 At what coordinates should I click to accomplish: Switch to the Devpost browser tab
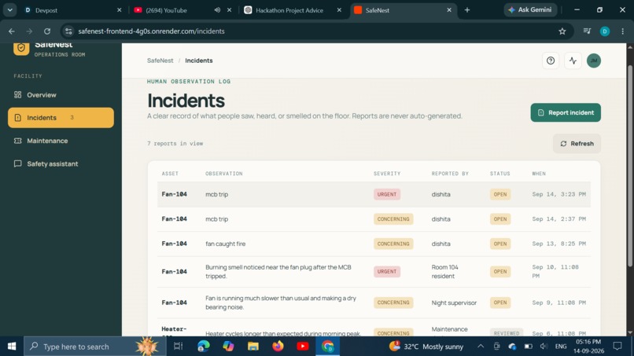pyautogui.click(x=73, y=10)
